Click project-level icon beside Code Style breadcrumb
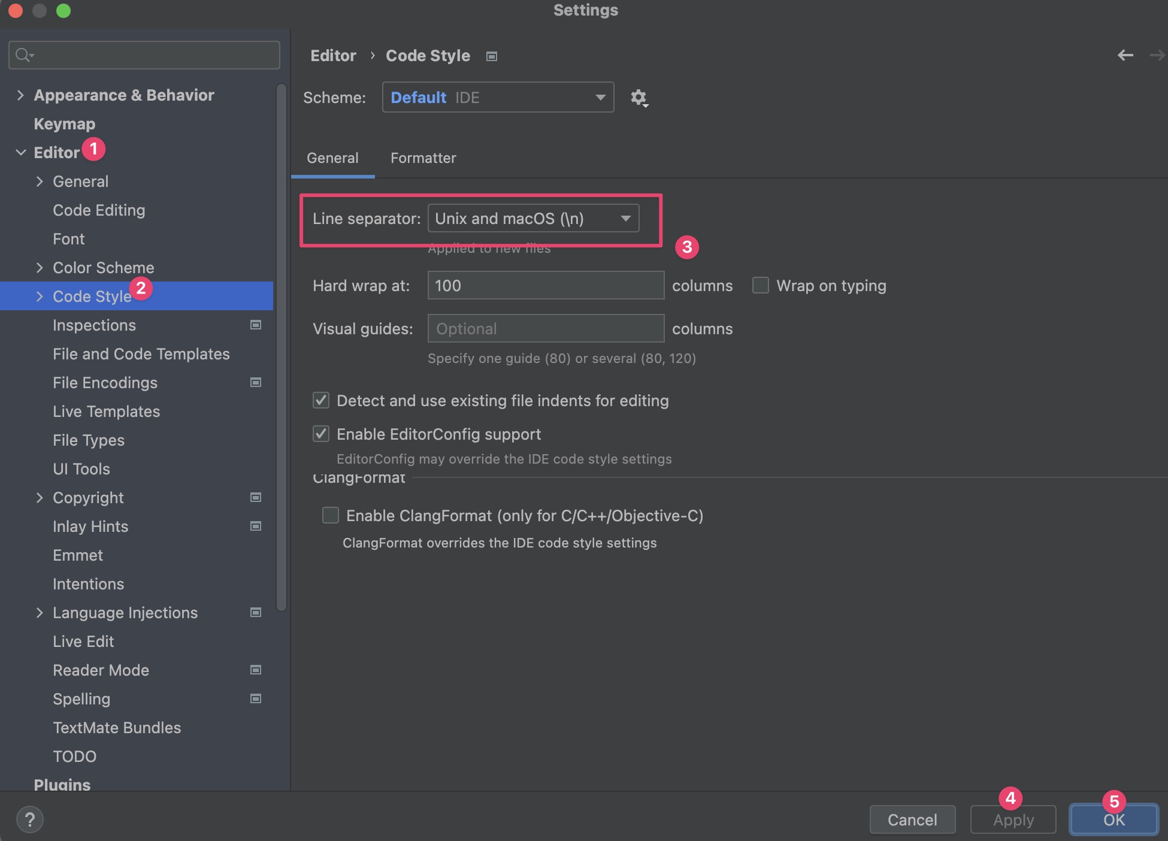This screenshot has height=841, width=1168. (492, 56)
